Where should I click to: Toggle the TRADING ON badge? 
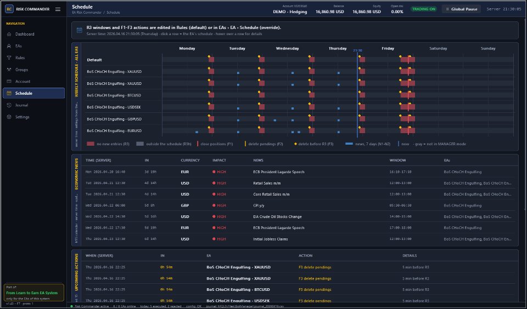[423, 9]
